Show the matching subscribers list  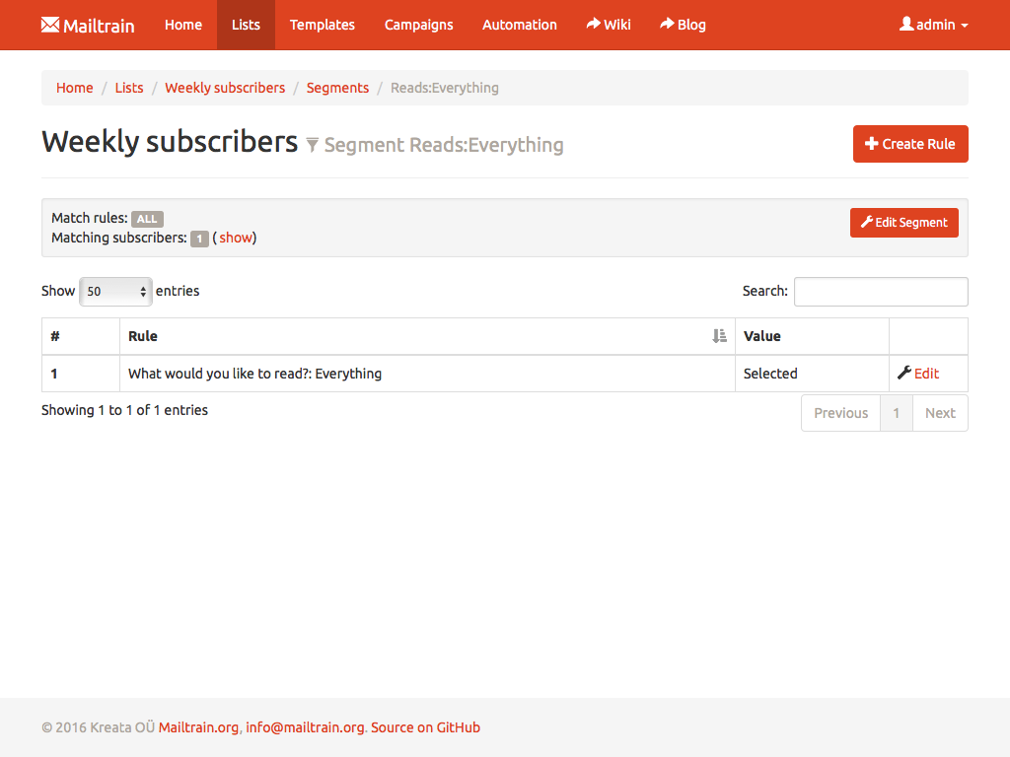click(236, 238)
